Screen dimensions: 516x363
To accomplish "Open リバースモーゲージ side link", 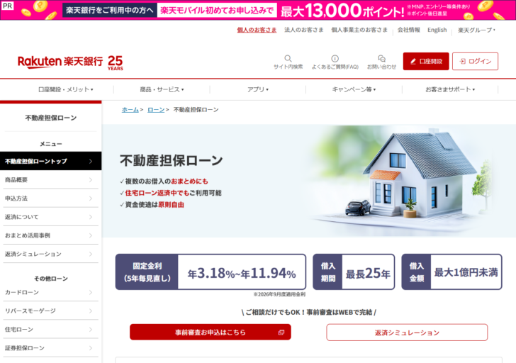I will click(x=51, y=311).
